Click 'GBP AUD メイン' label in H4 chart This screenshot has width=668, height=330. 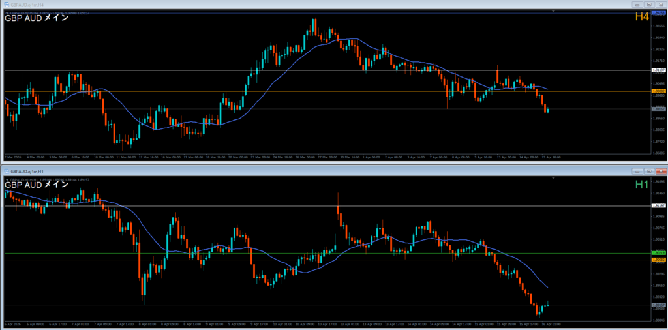(37, 18)
